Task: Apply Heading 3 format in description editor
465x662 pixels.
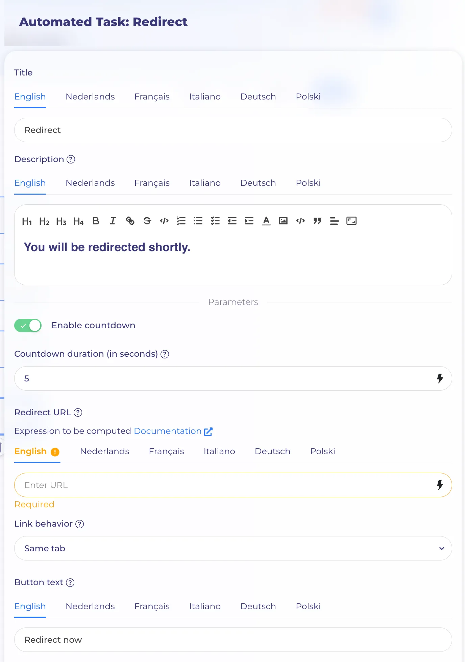Action: coord(61,221)
